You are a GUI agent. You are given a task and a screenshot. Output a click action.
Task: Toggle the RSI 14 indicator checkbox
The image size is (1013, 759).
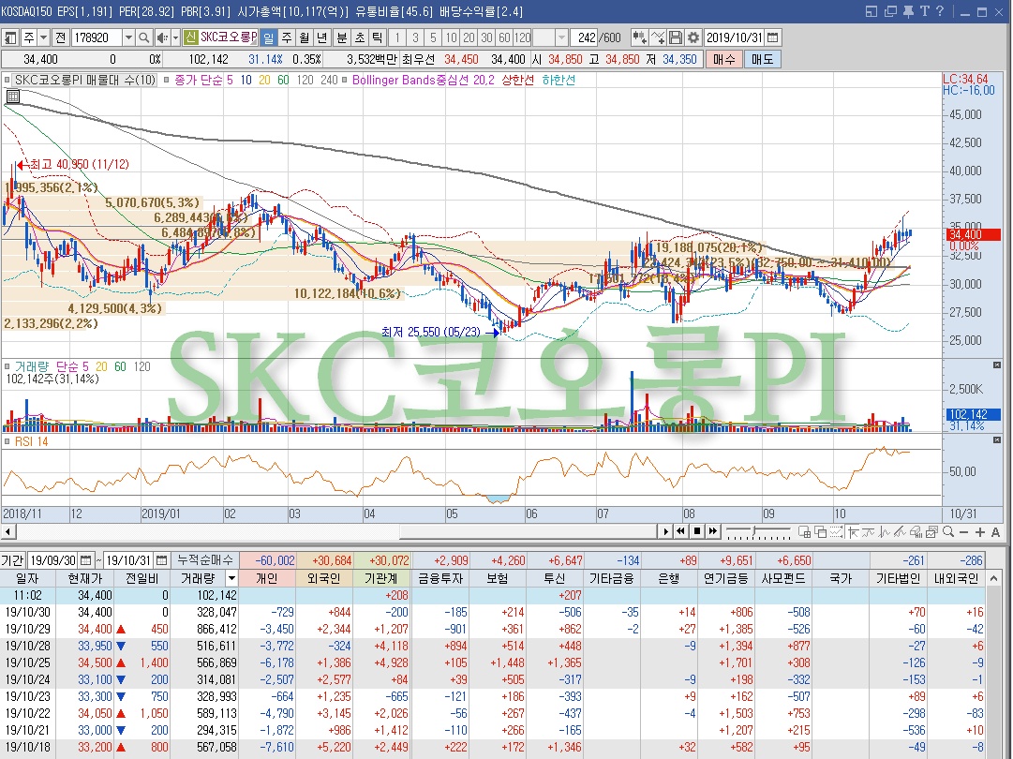click(7, 441)
